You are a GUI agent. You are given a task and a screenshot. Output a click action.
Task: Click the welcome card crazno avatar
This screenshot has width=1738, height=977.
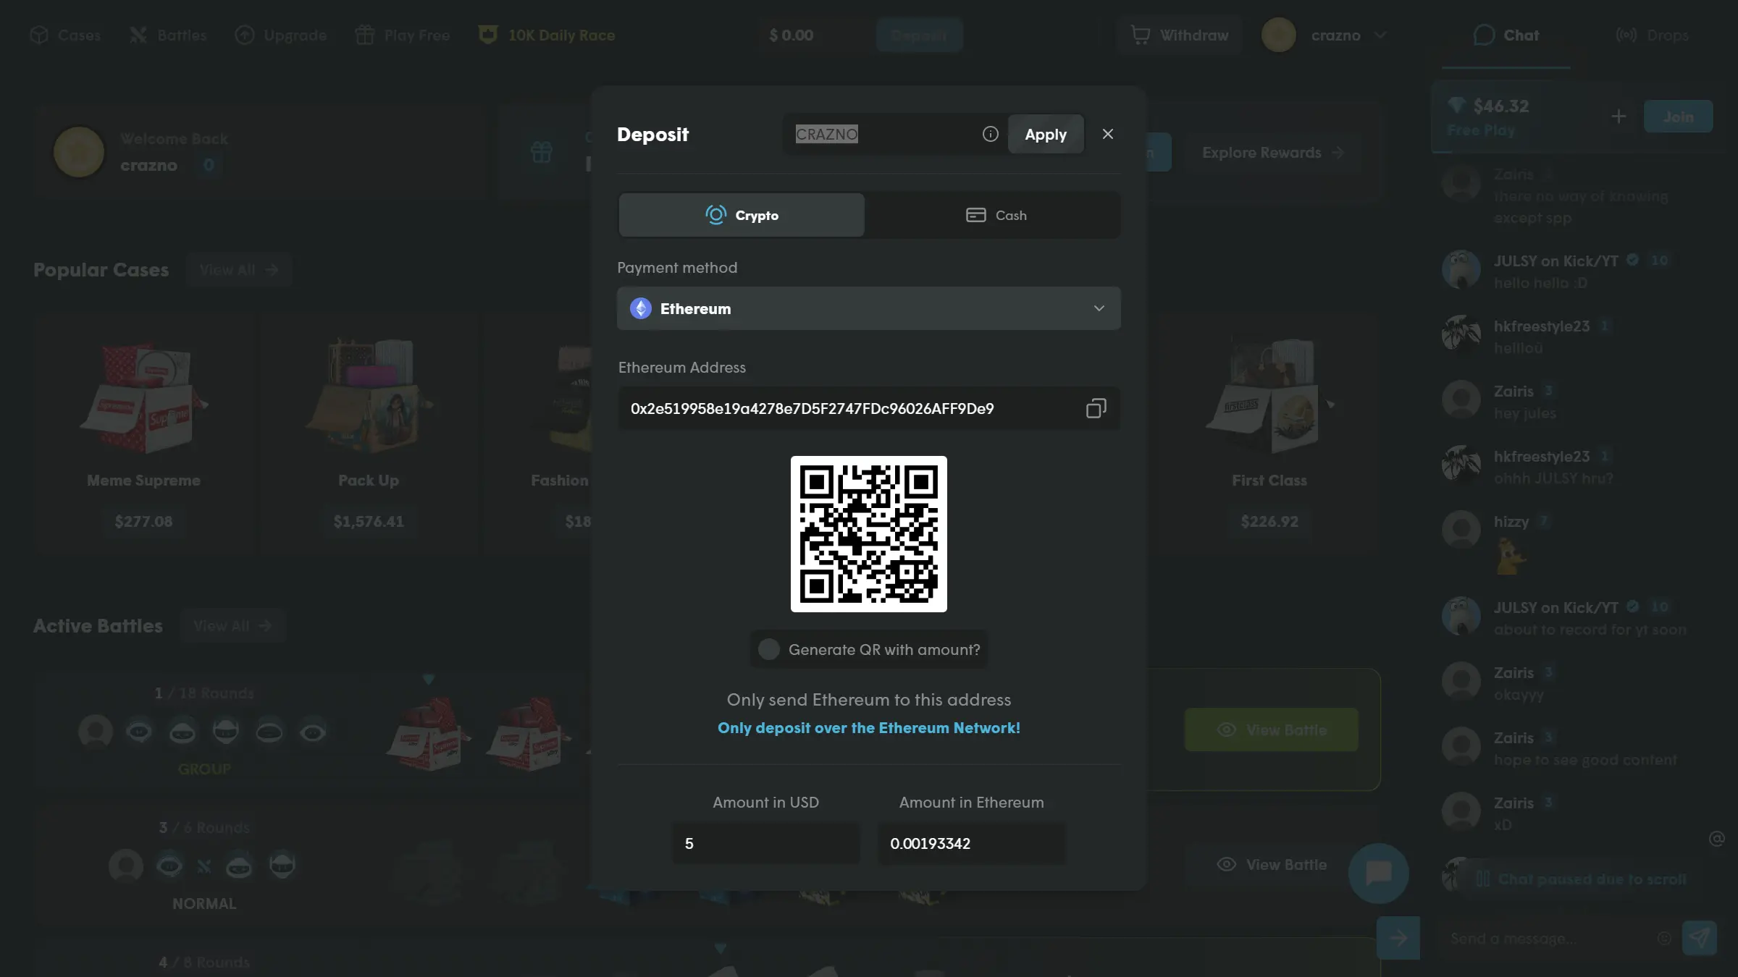(78, 152)
